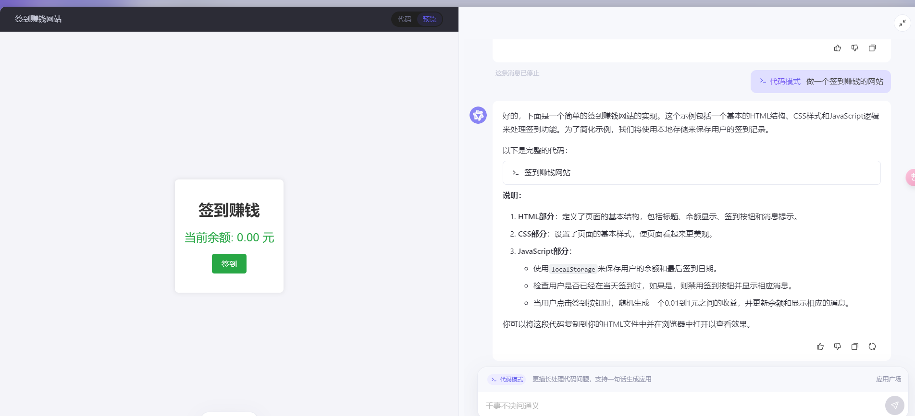Thumbs-down the check-in website answer
The width and height of the screenshot is (915, 416).
point(838,346)
